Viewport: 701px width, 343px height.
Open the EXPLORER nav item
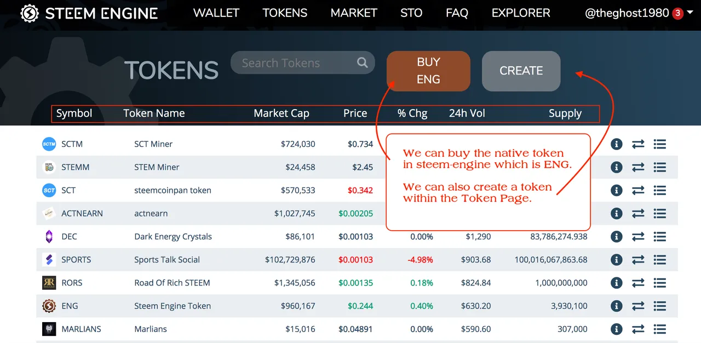tap(521, 13)
